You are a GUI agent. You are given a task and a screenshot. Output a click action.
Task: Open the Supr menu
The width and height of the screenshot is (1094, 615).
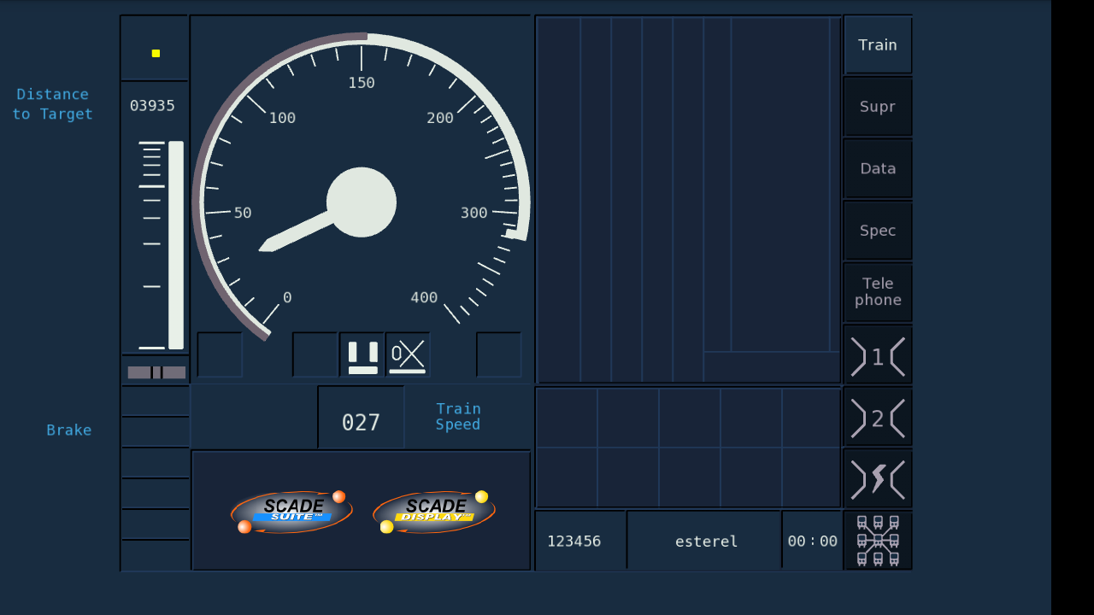click(878, 107)
